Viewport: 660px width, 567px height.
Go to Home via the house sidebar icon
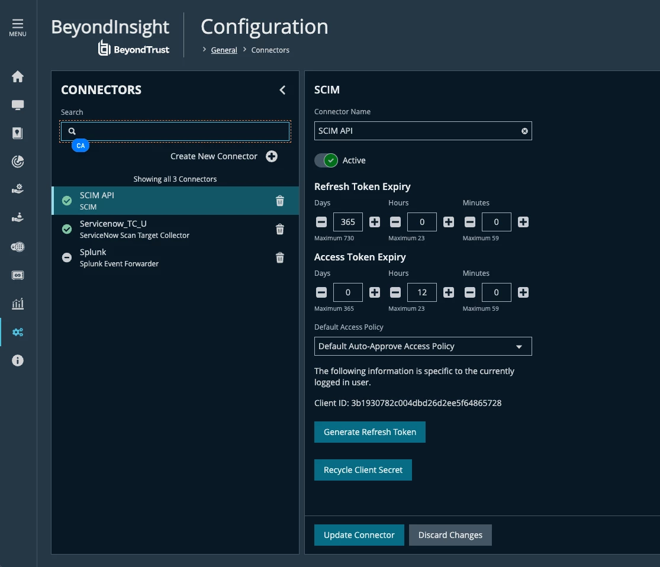click(18, 76)
